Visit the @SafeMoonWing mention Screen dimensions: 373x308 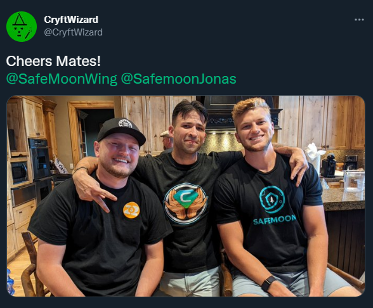pyautogui.click(x=62, y=79)
